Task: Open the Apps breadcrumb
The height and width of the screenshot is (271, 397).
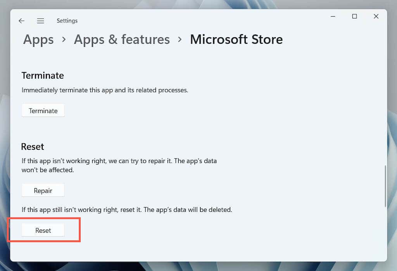Action: (38, 39)
